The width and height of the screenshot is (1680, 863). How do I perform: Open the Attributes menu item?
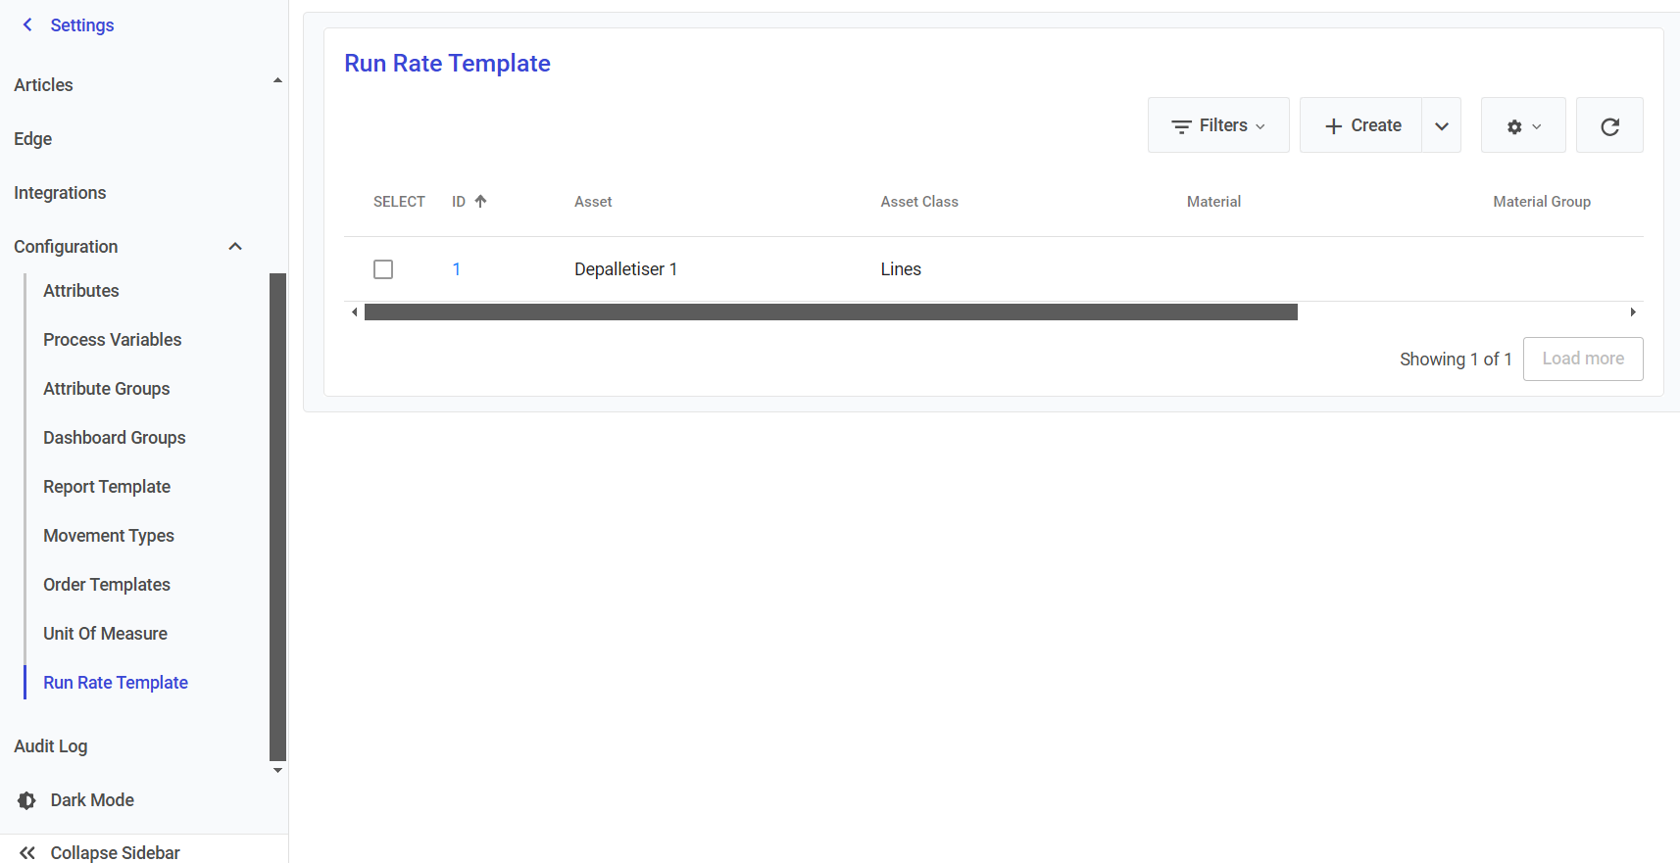tap(81, 291)
